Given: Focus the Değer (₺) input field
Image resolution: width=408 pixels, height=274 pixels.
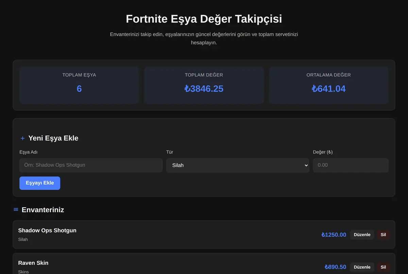Looking at the screenshot, I should pos(351,165).
